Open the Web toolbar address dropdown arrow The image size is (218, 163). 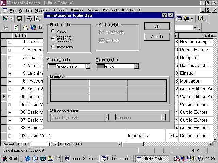click(195, 28)
